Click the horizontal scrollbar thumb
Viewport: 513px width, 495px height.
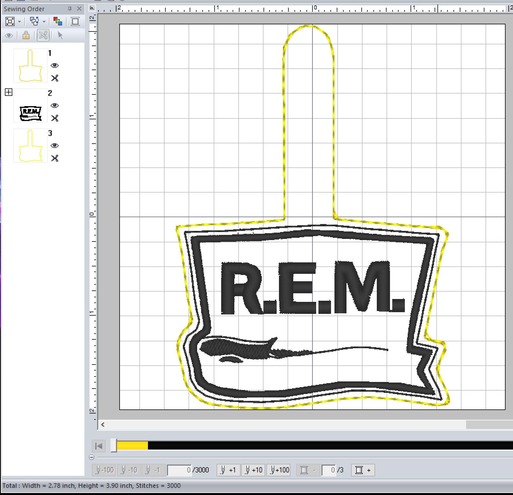(x=489, y=425)
